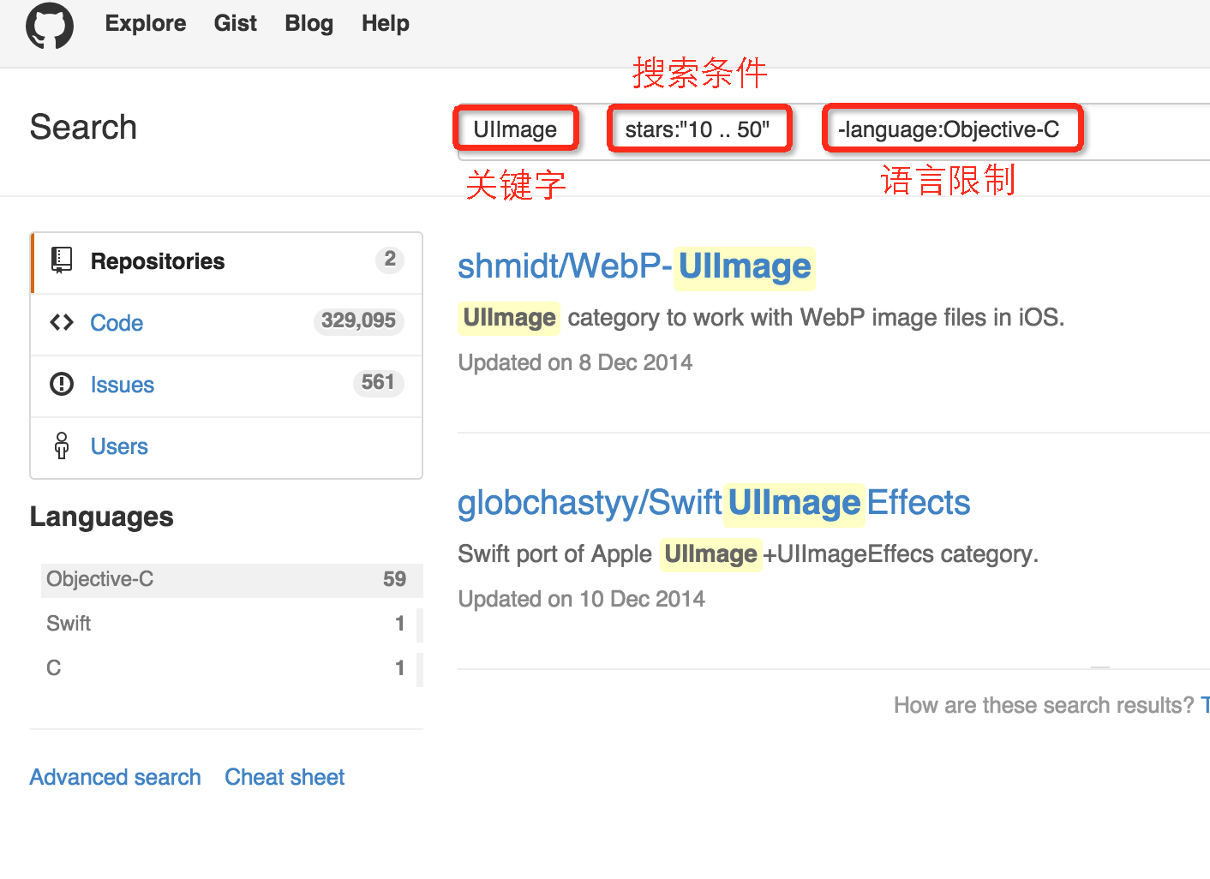Focus the search query input field
The height and width of the screenshot is (879, 1210).
(x=834, y=130)
